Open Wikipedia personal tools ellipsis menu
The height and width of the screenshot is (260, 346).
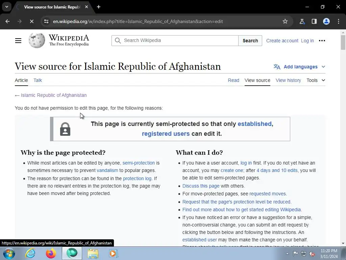coord(322,41)
